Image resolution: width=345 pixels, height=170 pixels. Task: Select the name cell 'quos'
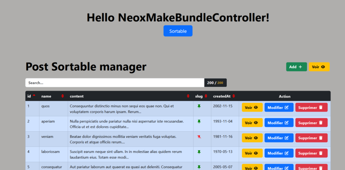tap(45, 106)
